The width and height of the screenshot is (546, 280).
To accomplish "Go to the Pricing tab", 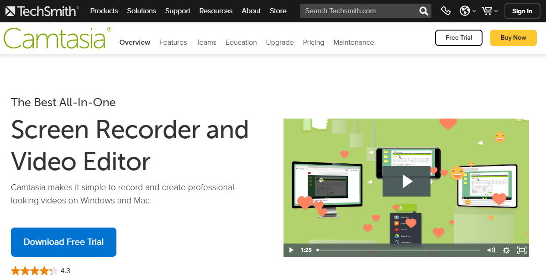I will click(313, 42).
